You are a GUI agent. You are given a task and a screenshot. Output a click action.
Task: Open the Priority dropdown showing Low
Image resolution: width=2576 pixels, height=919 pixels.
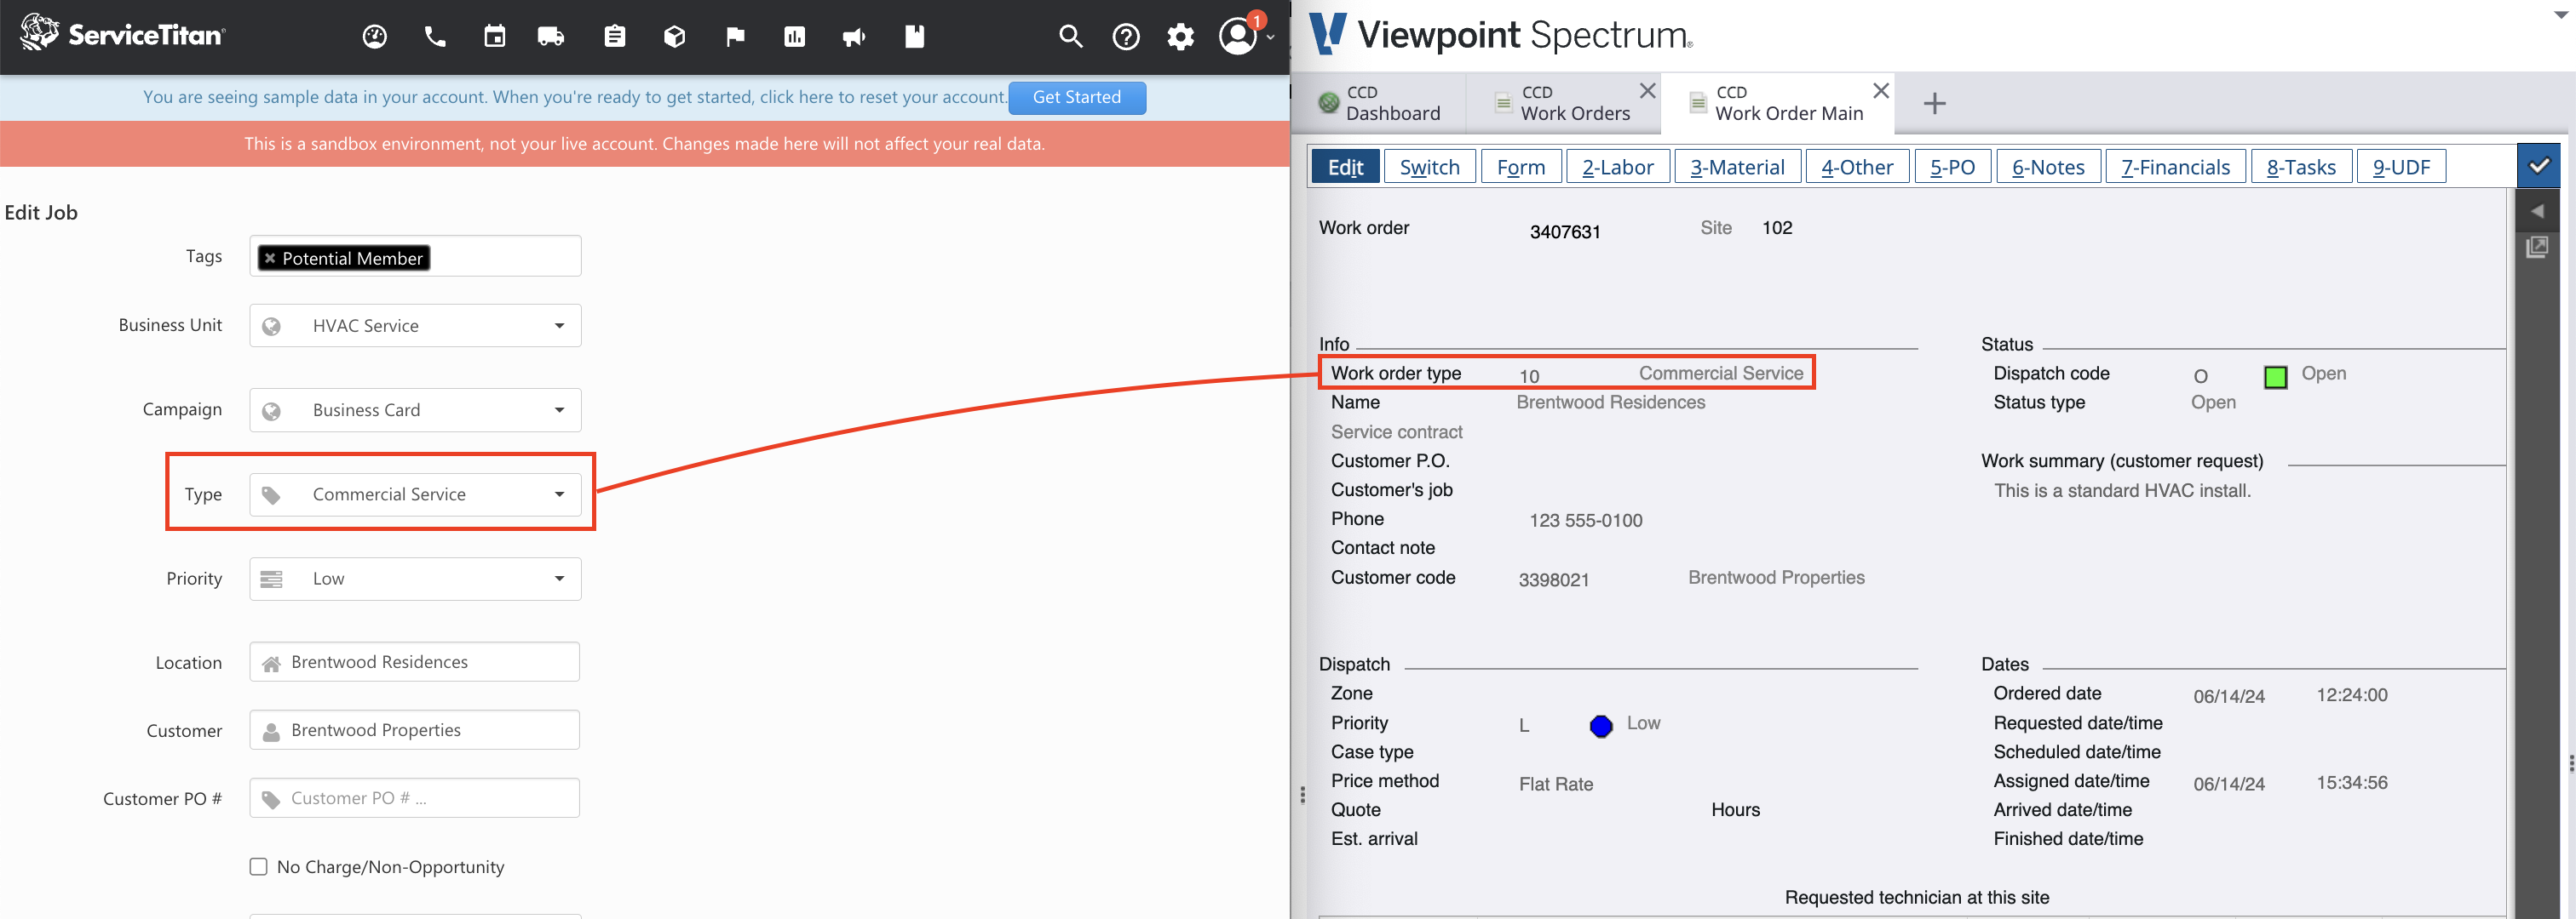coord(415,579)
